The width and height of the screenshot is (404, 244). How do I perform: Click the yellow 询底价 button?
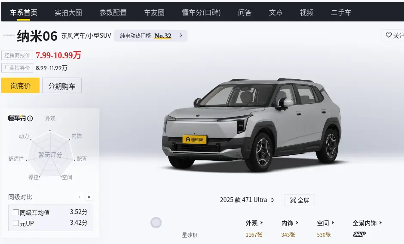click(x=20, y=85)
